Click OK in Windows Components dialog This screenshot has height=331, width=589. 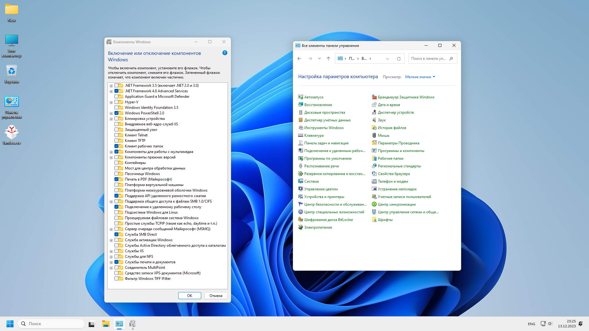tap(190, 296)
